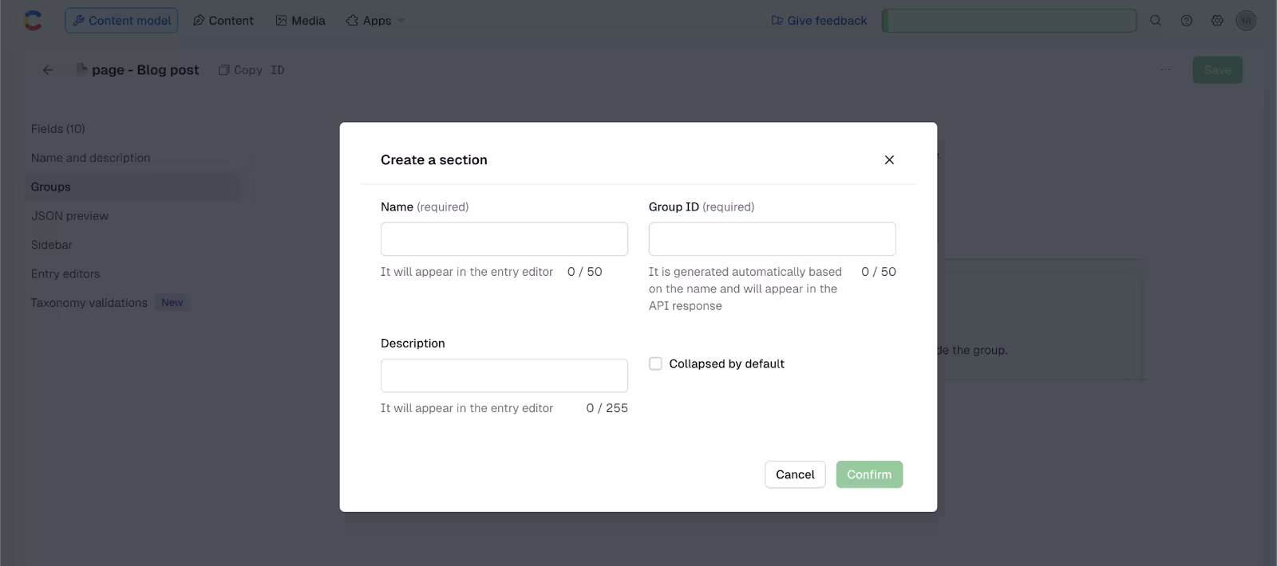Click the page - Blog post title
Viewport: 1277px width, 566px height.
tap(145, 70)
